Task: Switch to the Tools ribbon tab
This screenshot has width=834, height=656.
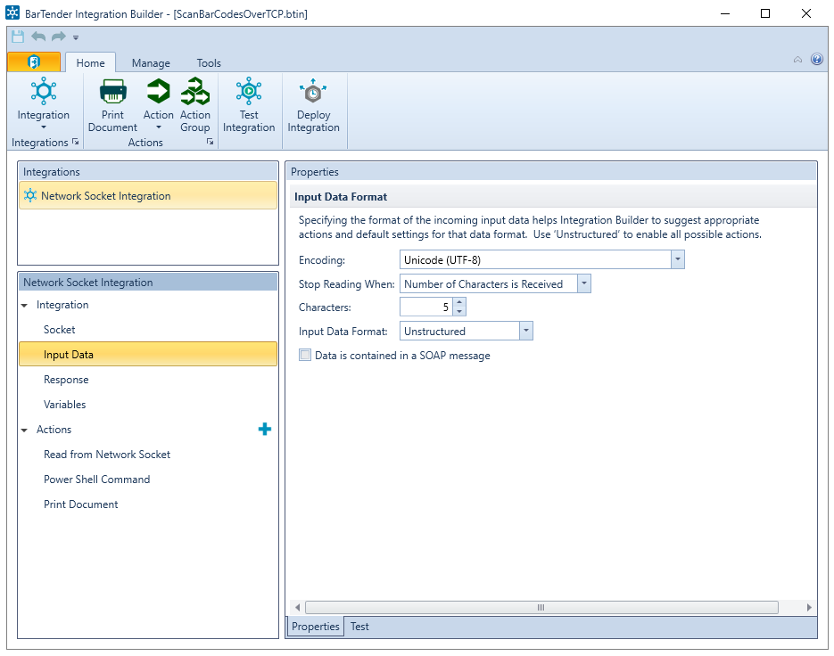Action: pos(209,62)
